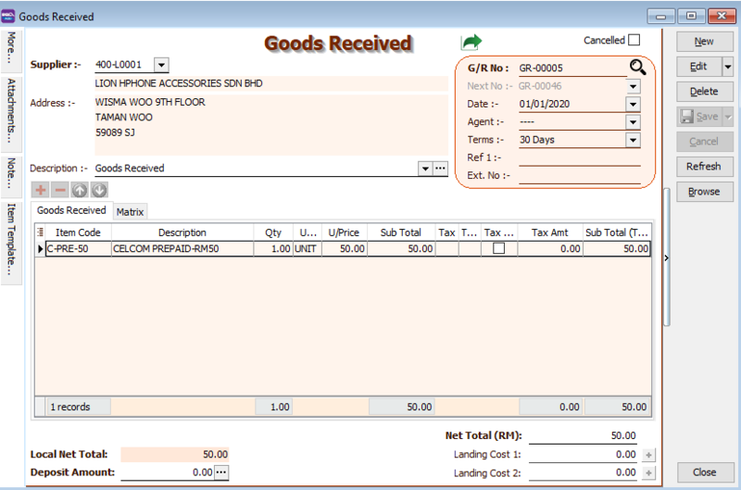The image size is (741, 490).
Task: Open the Date picker dropdown
Action: point(633,104)
